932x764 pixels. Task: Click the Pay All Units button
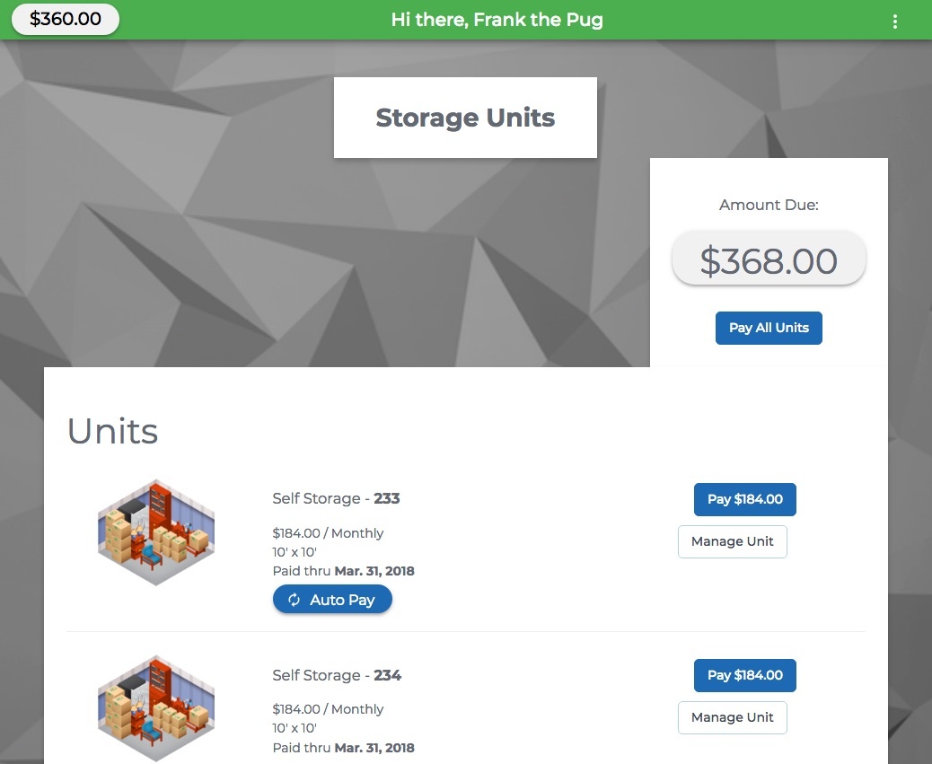[x=769, y=328]
